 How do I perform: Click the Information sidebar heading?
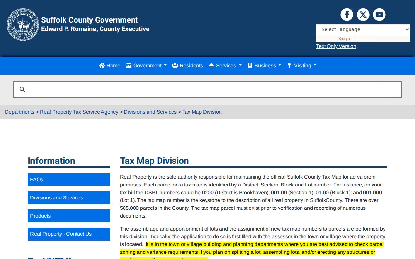click(x=51, y=161)
